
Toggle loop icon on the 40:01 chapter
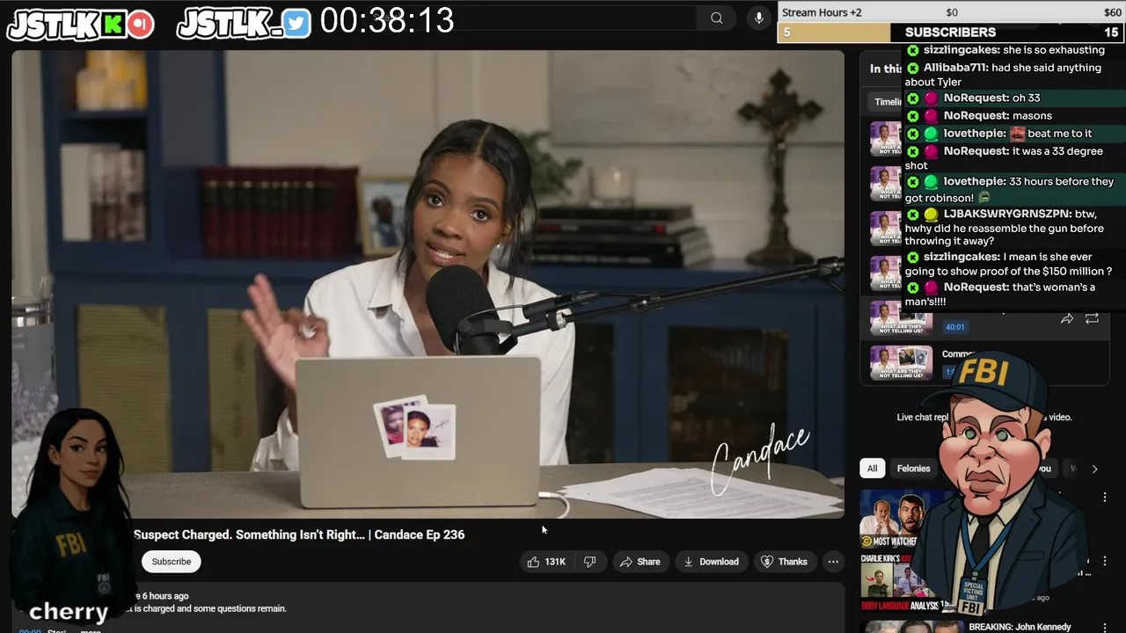(1092, 319)
